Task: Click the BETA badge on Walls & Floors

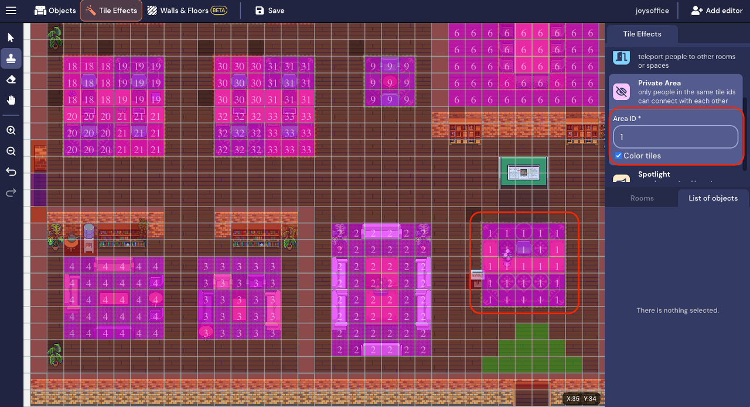Action: click(219, 11)
